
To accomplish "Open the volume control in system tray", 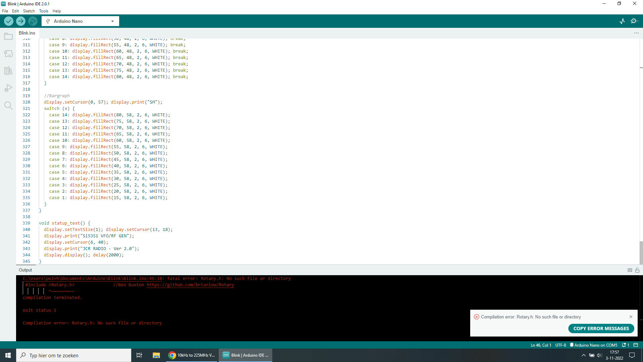I will 599,355.
